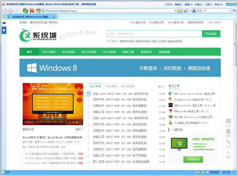Switch to the Win7系统 list tab

click(x=95, y=86)
